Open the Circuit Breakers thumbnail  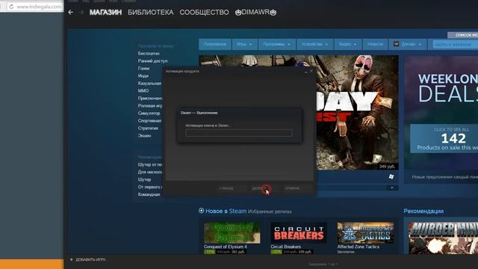pos(299,232)
